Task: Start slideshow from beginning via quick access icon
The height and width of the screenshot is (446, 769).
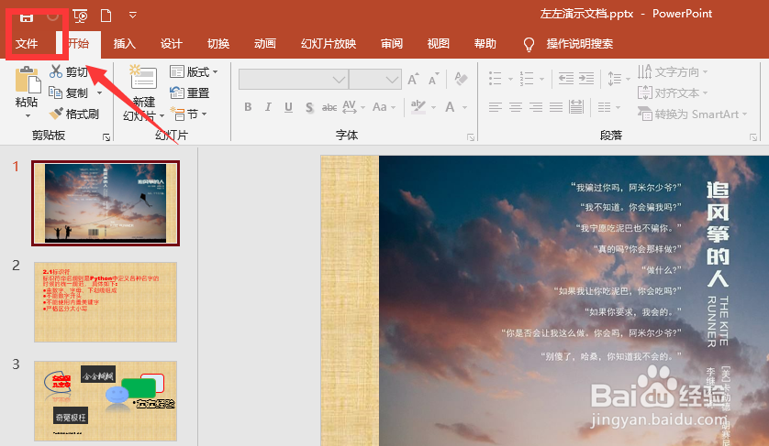Action: (x=80, y=16)
